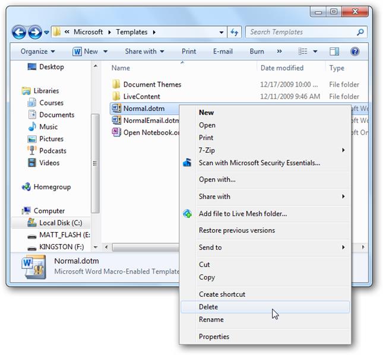Expand the Organize dropdown menu
This screenshot has height=355, width=383.
pyautogui.click(x=37, y=51)
